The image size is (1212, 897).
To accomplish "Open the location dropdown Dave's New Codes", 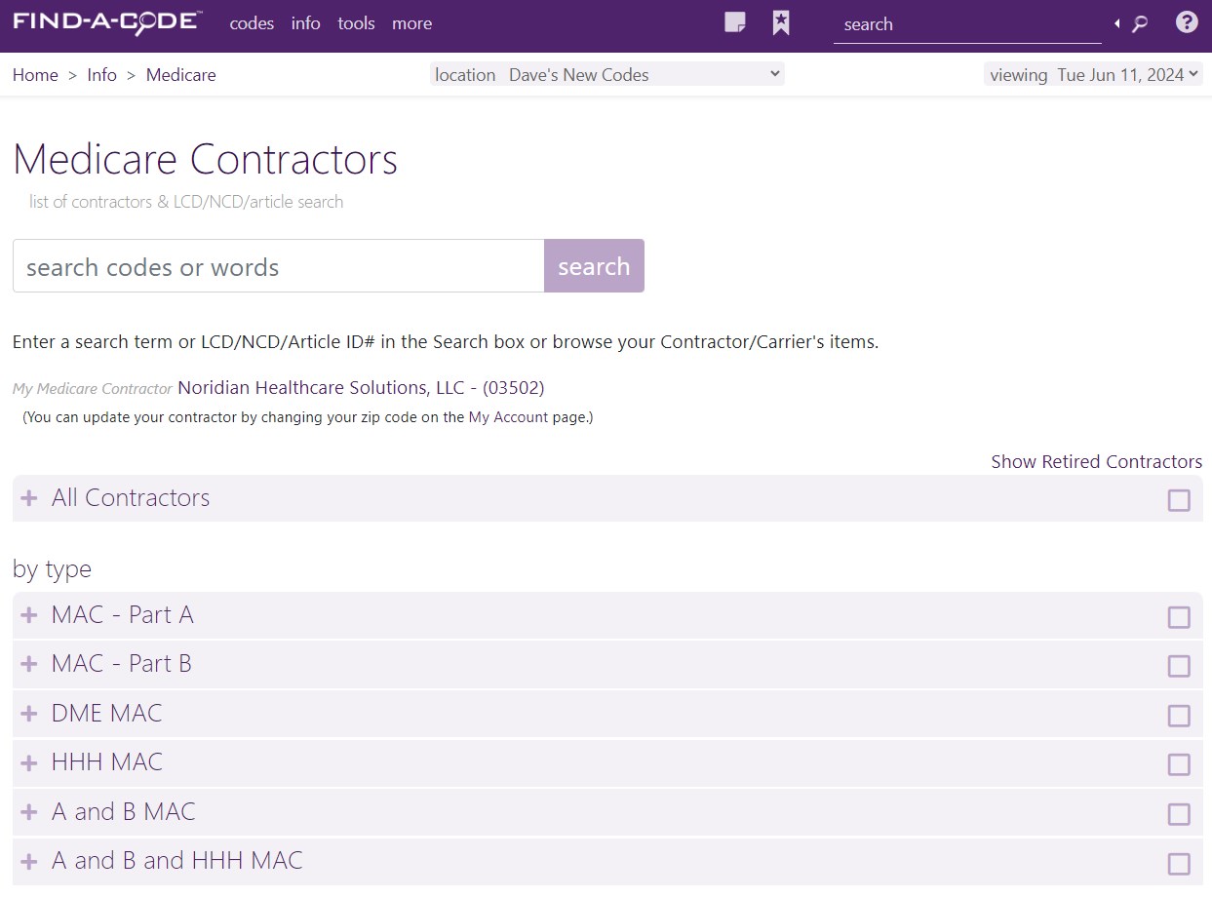I will (x=606, y=74).
